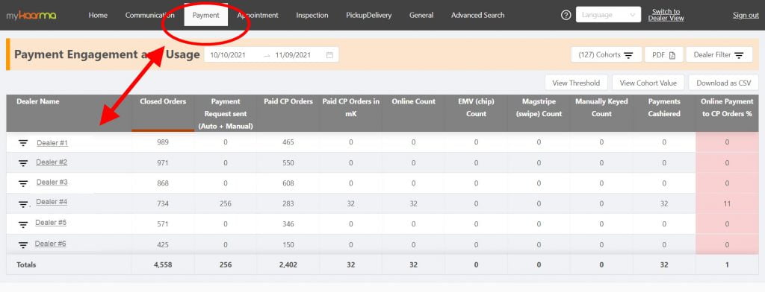Sort by the EMV (chip) Count header
Image resolution: width=765 pixels, height=292 pixels.
pyautogui.click(x=476, y=113)
